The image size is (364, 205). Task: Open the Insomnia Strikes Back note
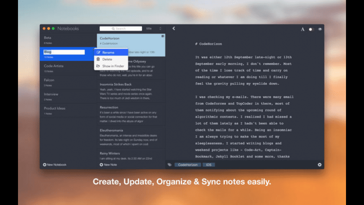(131, 91)
